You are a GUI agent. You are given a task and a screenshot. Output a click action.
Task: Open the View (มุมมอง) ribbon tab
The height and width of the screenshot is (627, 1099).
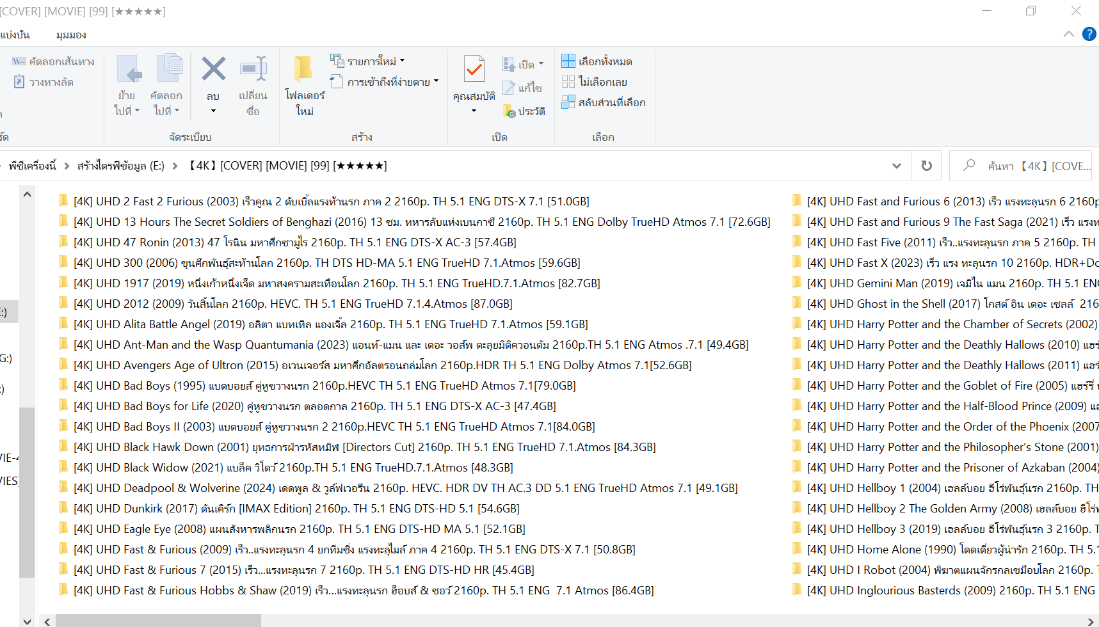pyautogui.click(x=71, y=35)
